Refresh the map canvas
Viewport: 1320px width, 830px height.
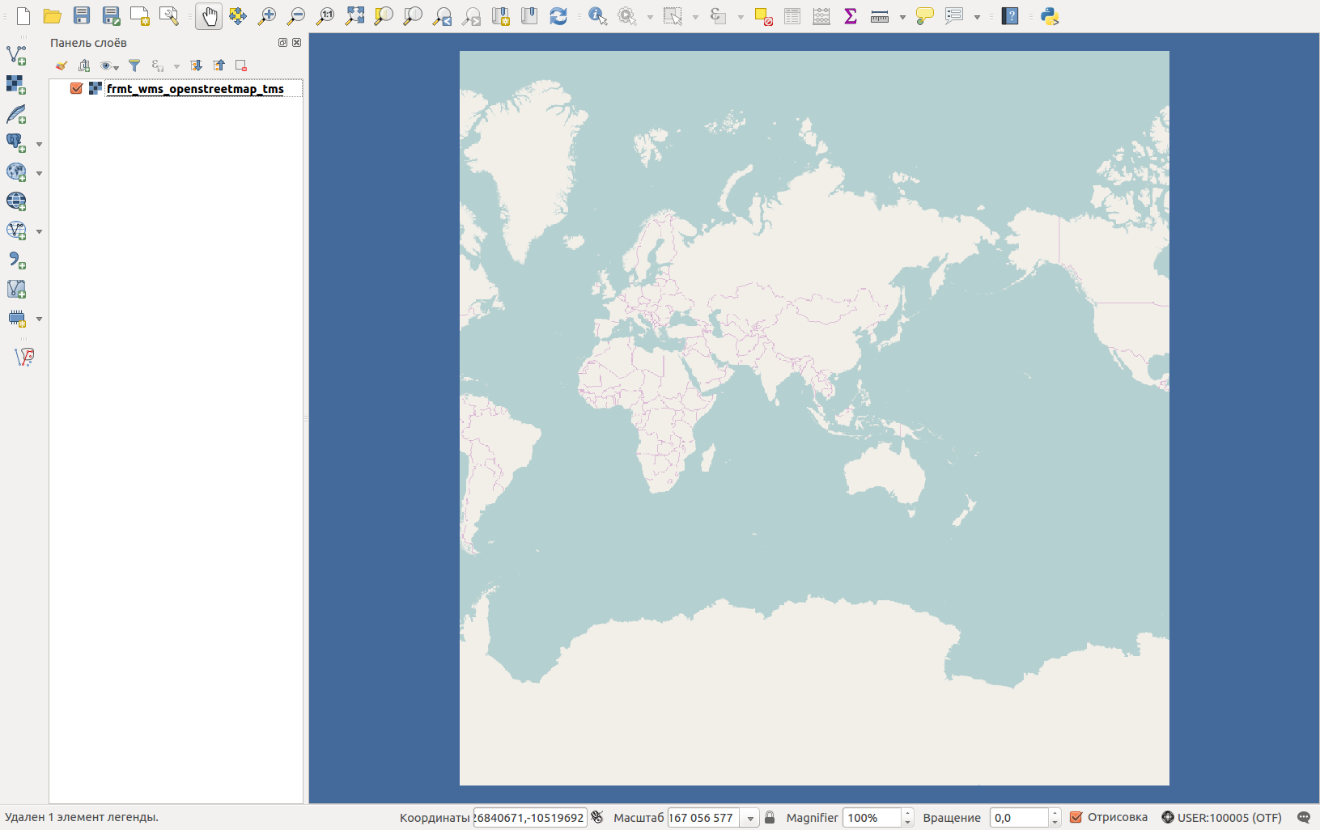click(x=558, y=16)
